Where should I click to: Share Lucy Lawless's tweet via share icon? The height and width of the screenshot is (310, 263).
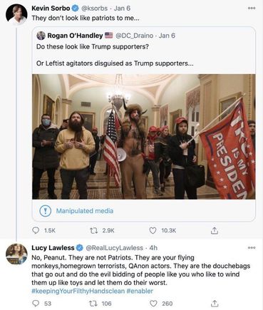pos(215,304)
